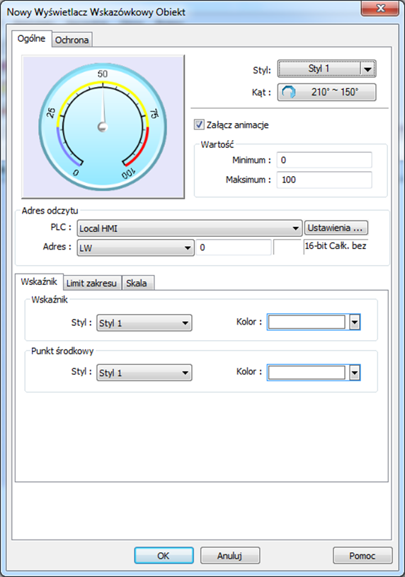Click the Kąt 210° ~ 150° angle button

tap(326, 92)
